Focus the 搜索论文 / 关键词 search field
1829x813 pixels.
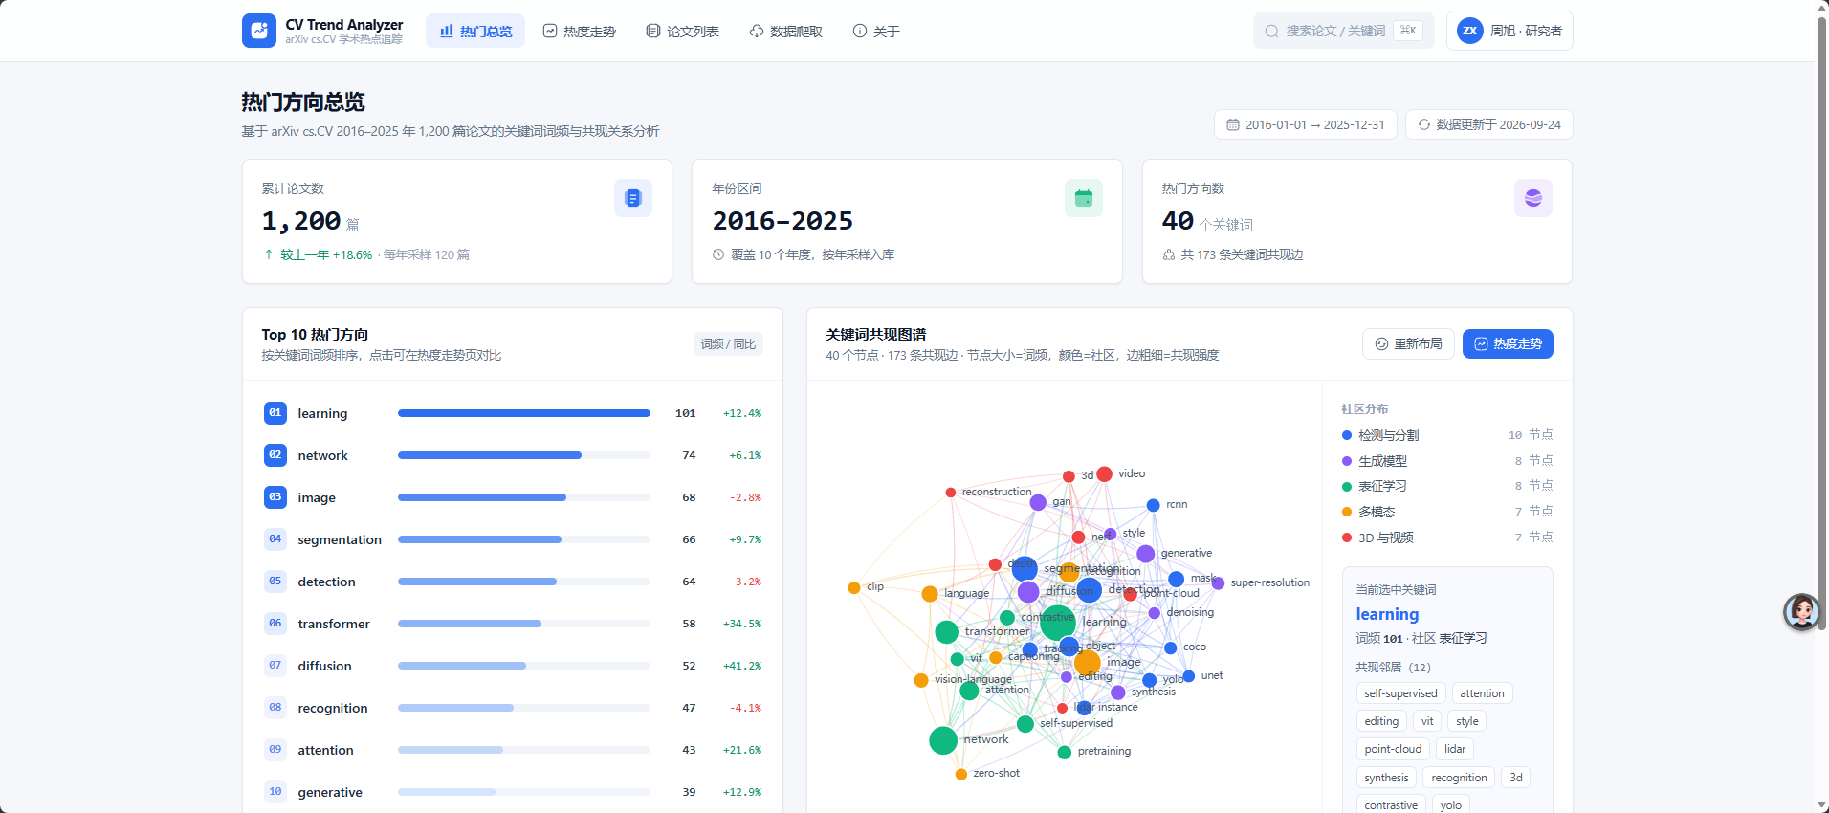click(x=1343, y=31)
